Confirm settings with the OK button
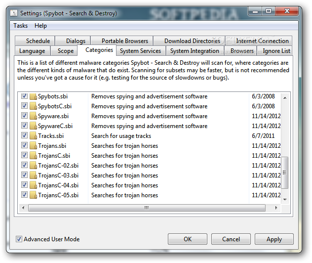The width and height of the screenshot is (312, 263). (x=188, y=239)
